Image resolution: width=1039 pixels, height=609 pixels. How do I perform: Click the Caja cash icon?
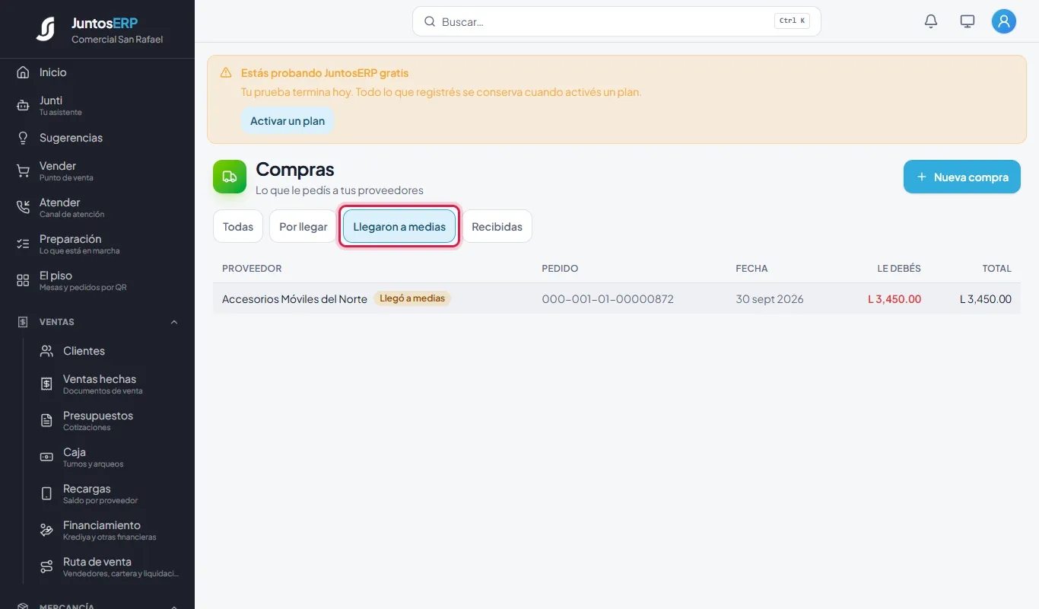tap(46, 458)
